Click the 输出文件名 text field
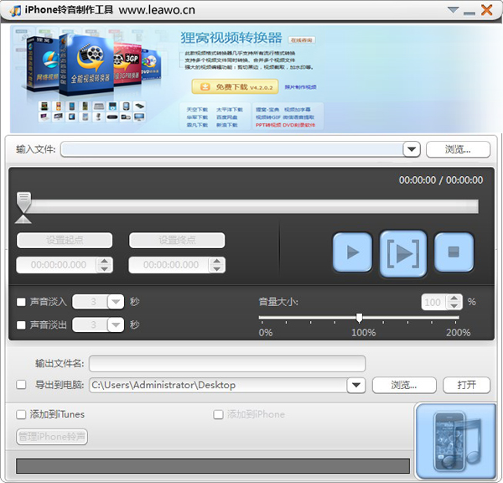 [x=227, y=364]
